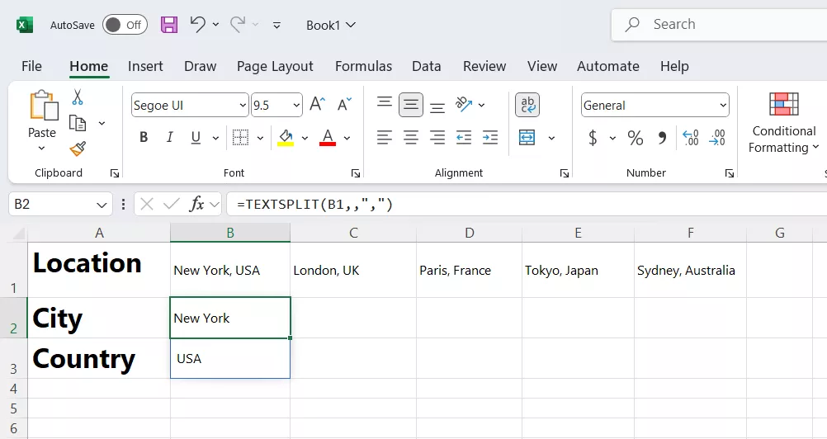Open the Name Box dropdown arrow
827x439 pixels.
(x=102, y=204)
